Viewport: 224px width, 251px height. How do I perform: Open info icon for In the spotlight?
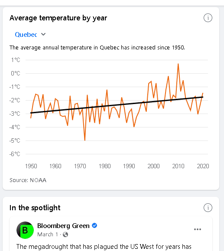208,208
